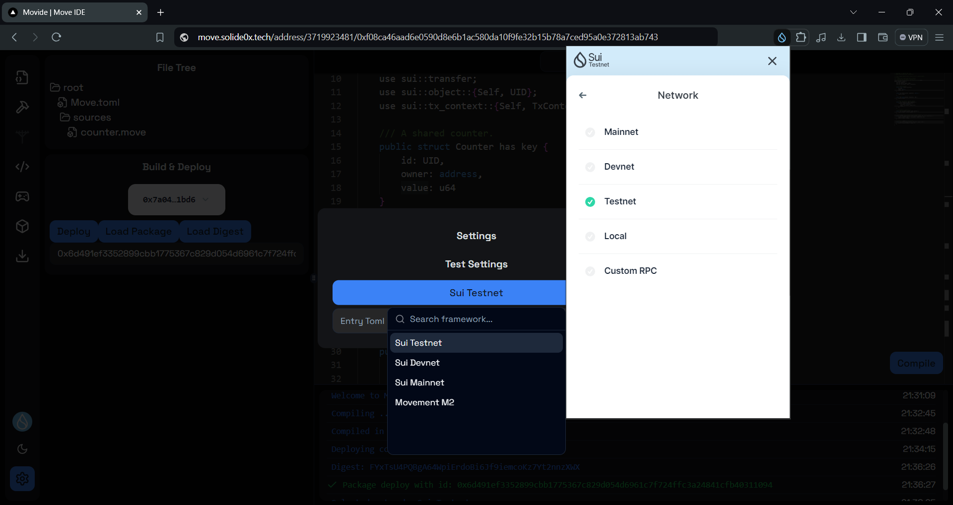Go back from the Network screen
This screenshot has height=505, width=953.
click(582, 95)
